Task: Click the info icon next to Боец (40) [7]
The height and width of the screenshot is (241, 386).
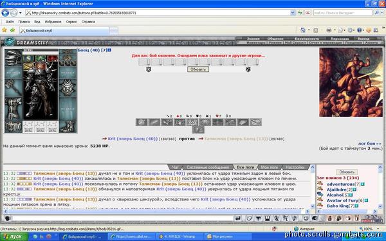Action: (x=109, y=50)
